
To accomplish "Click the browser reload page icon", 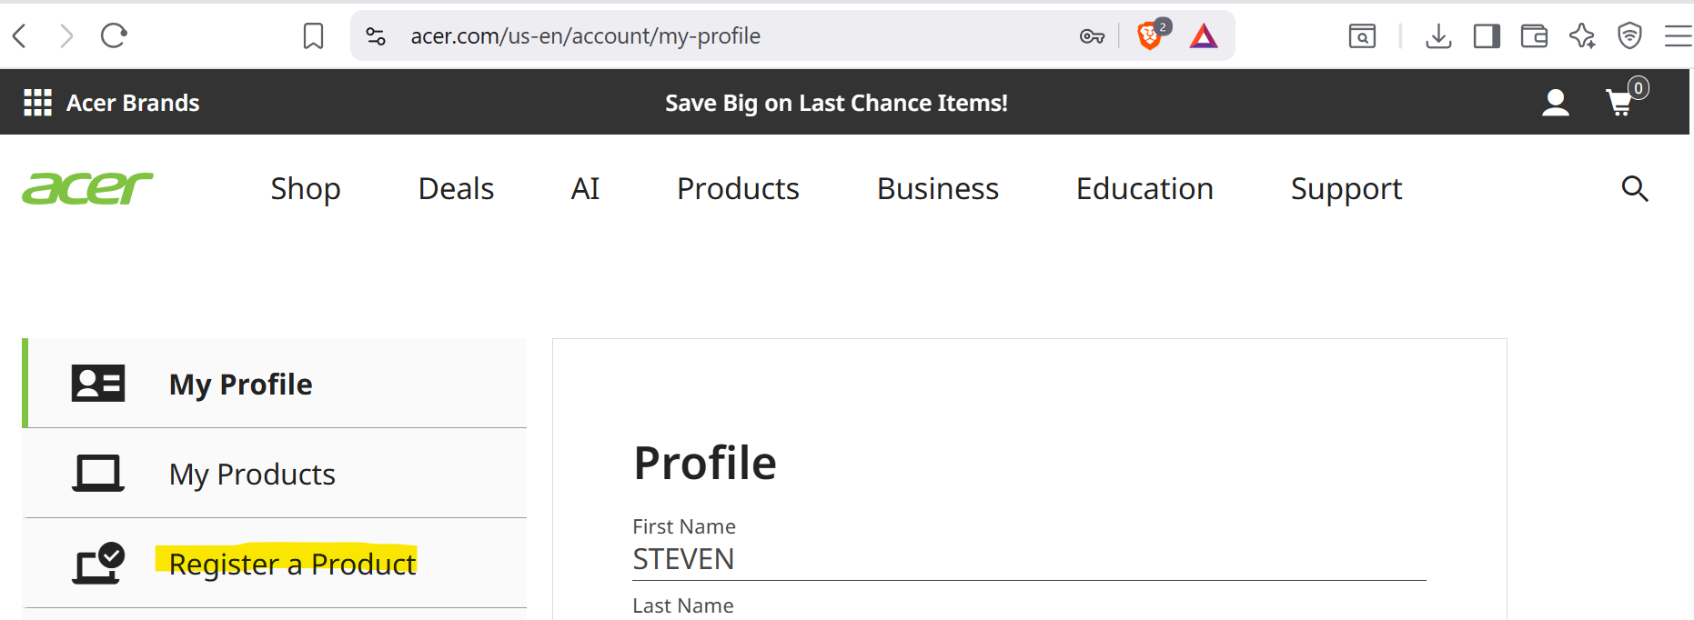I will point(114,36).
